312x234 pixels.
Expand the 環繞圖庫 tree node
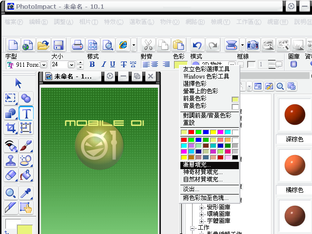click(x=201, y=214)
